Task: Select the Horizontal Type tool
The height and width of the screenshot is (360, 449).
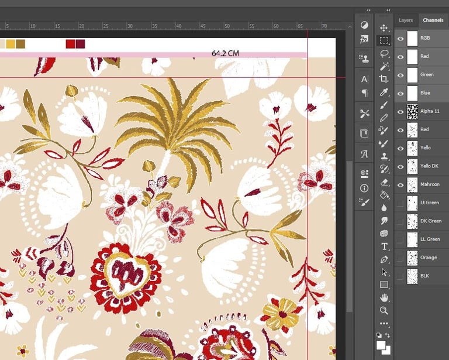Action: (x=384, y=246)
